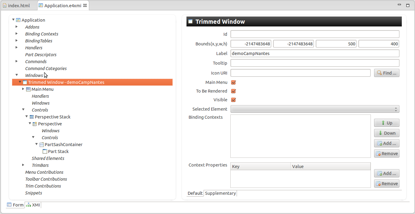
Task: Disable the Visible checkbox
Action: pos(233,100)
